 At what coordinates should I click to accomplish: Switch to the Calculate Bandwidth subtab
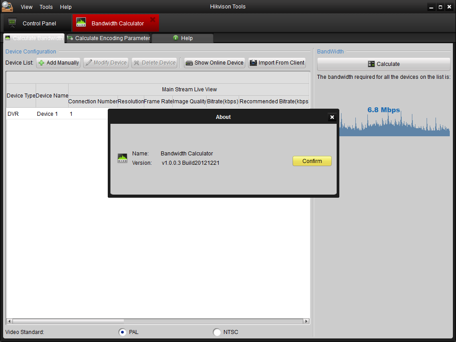(x=34, y=38)
